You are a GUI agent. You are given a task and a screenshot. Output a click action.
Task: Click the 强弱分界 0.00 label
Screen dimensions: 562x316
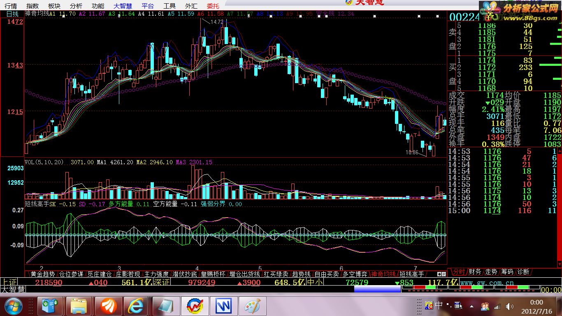(221, 204)
